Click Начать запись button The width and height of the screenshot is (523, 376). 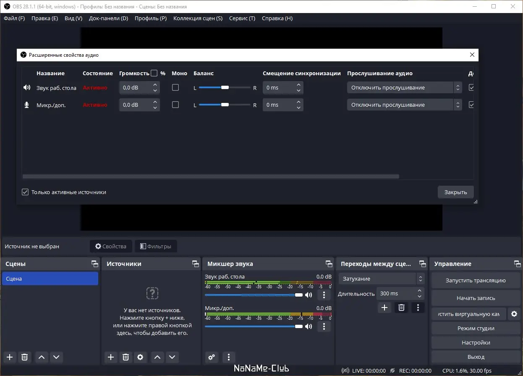[476, 298]
